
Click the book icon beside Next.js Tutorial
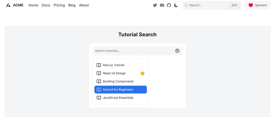pos(99,65)
